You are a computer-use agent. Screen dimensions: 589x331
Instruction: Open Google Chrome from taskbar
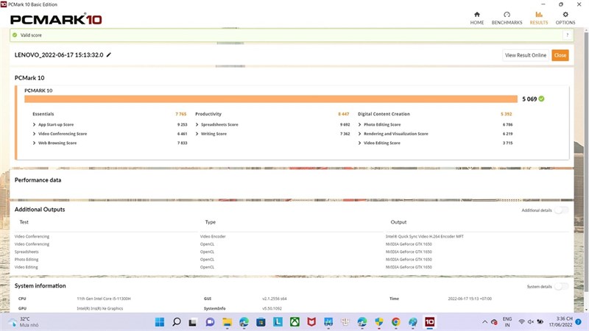click(x=395, y=322)
